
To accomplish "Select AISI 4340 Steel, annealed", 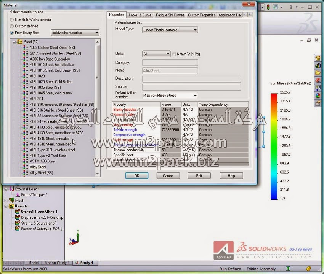I will [50, 139].
